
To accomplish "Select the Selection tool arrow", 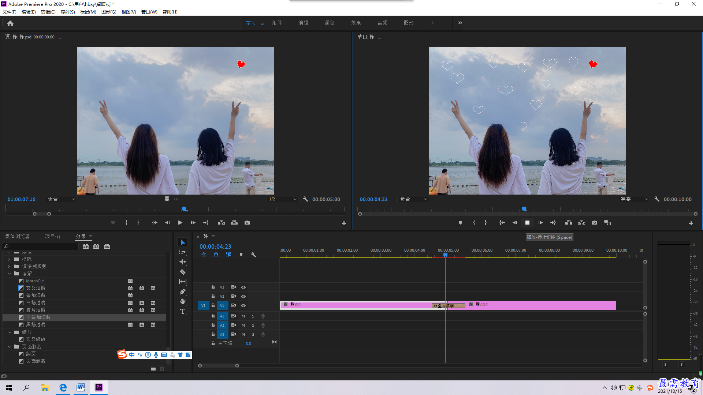I will coord(183,242).
